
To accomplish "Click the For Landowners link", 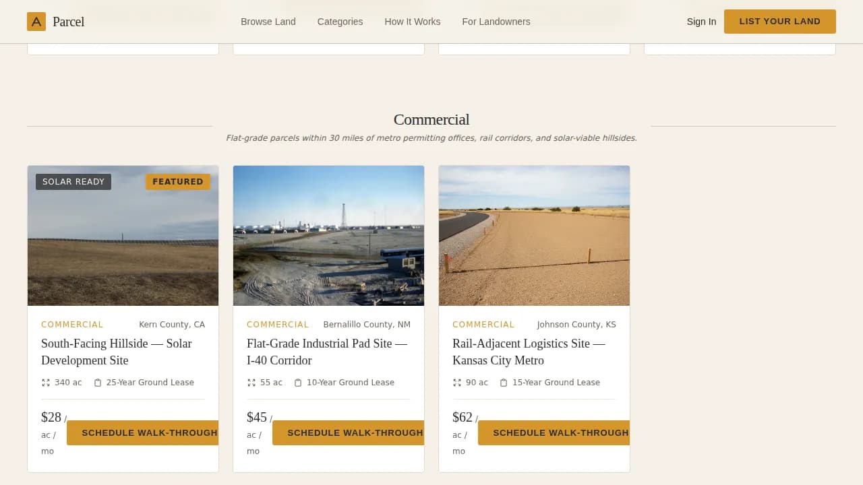I will click(496, 22).
